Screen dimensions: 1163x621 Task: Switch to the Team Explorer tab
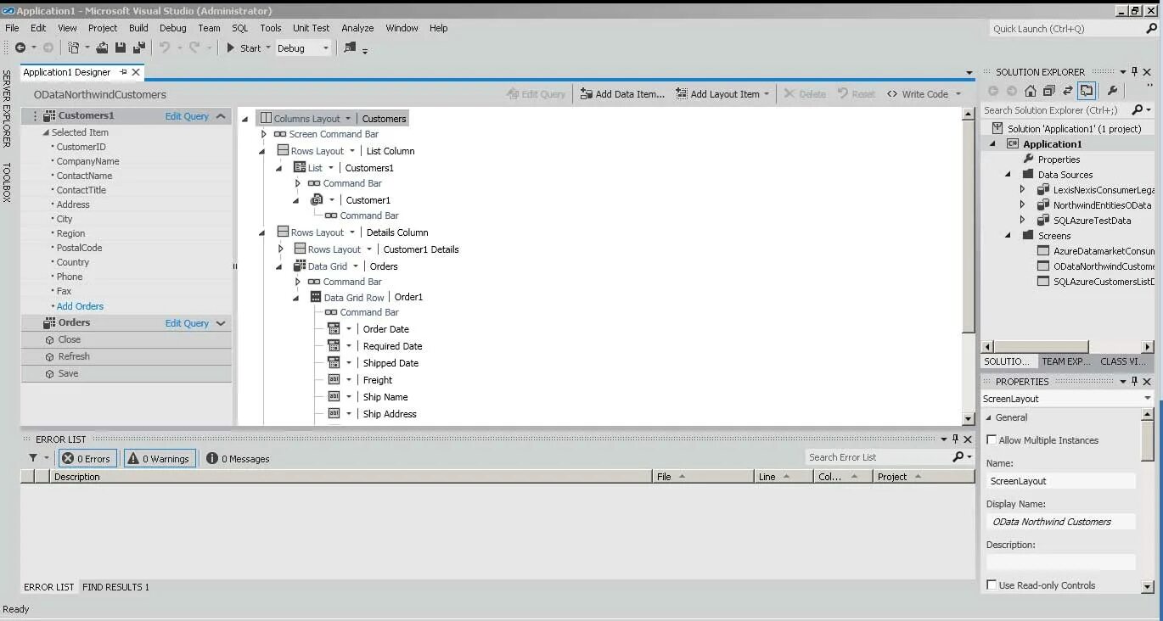point(1065,361)
